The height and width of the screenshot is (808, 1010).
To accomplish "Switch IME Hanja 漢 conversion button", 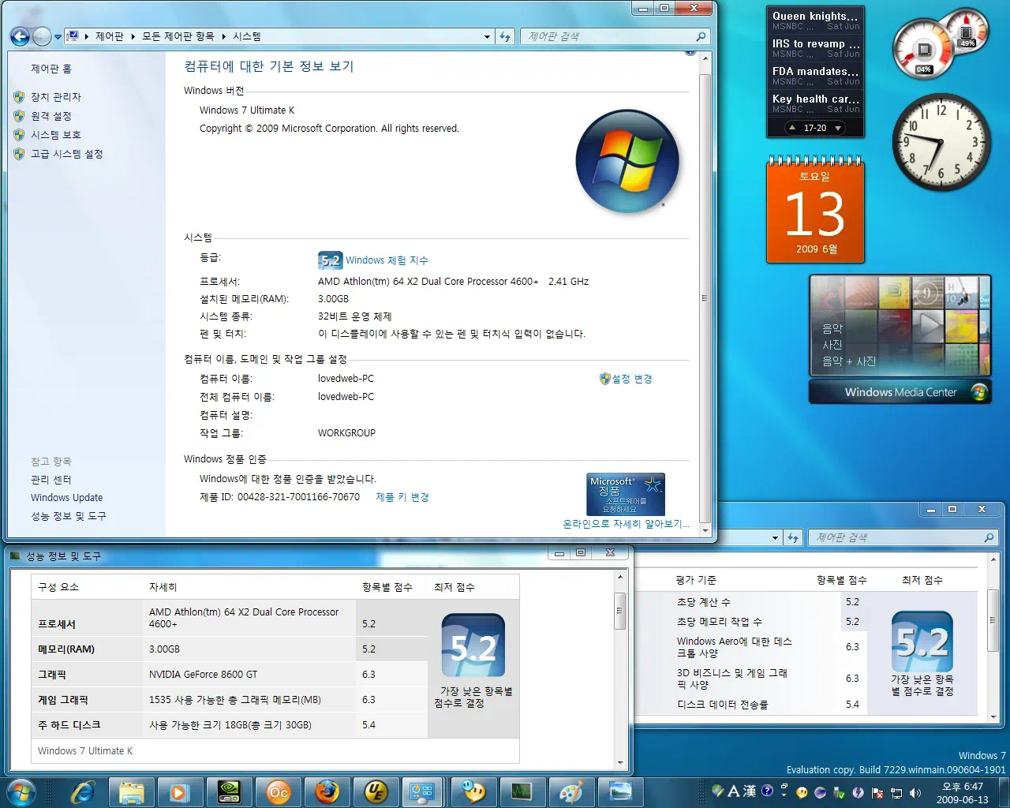I will coord(750,791).
